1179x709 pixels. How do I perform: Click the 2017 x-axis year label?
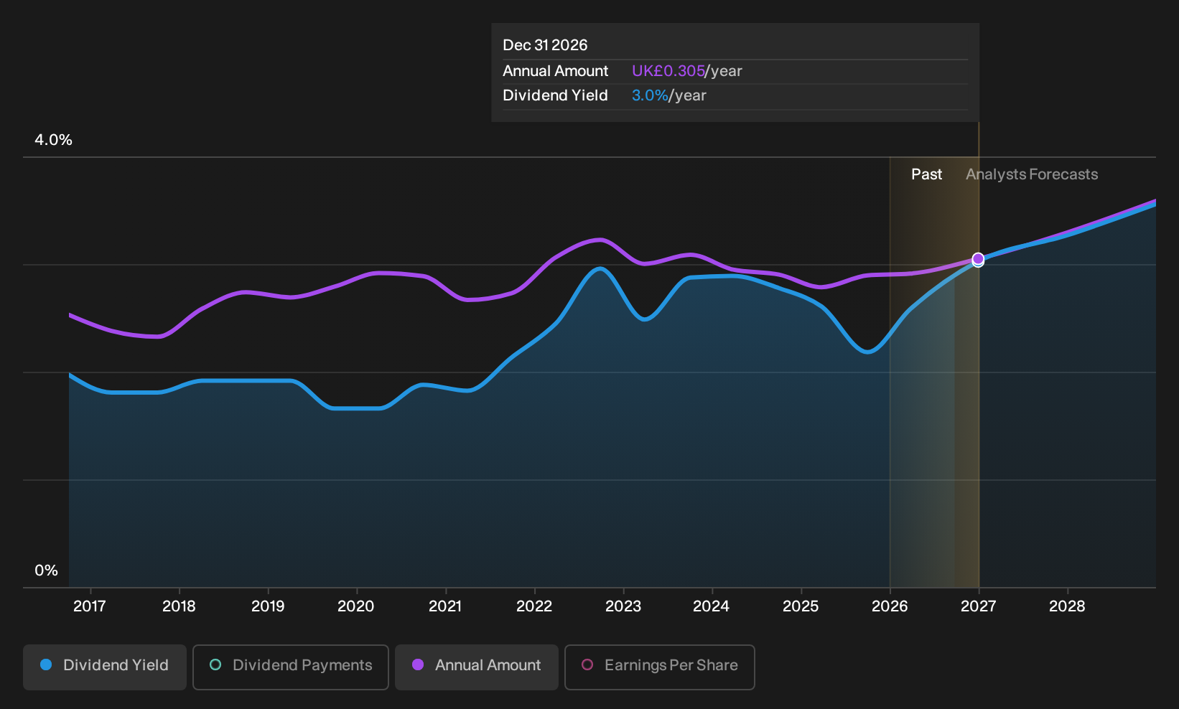(90, 606)
